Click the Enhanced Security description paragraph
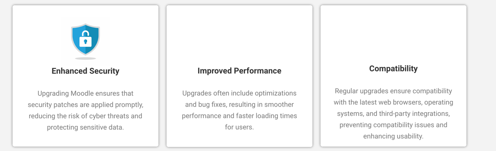Viewport: 496px width, 151px height. click(86, 110)
